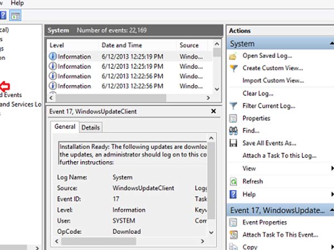Click the Find binoculars icon
Screen dimensions: 334x250
(x=233, y=131)
